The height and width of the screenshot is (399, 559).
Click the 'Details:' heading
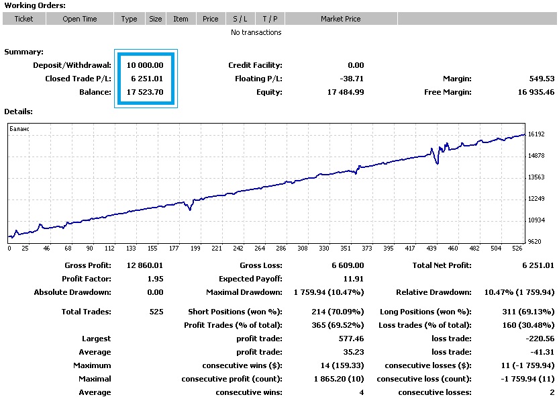click(19, 112)
